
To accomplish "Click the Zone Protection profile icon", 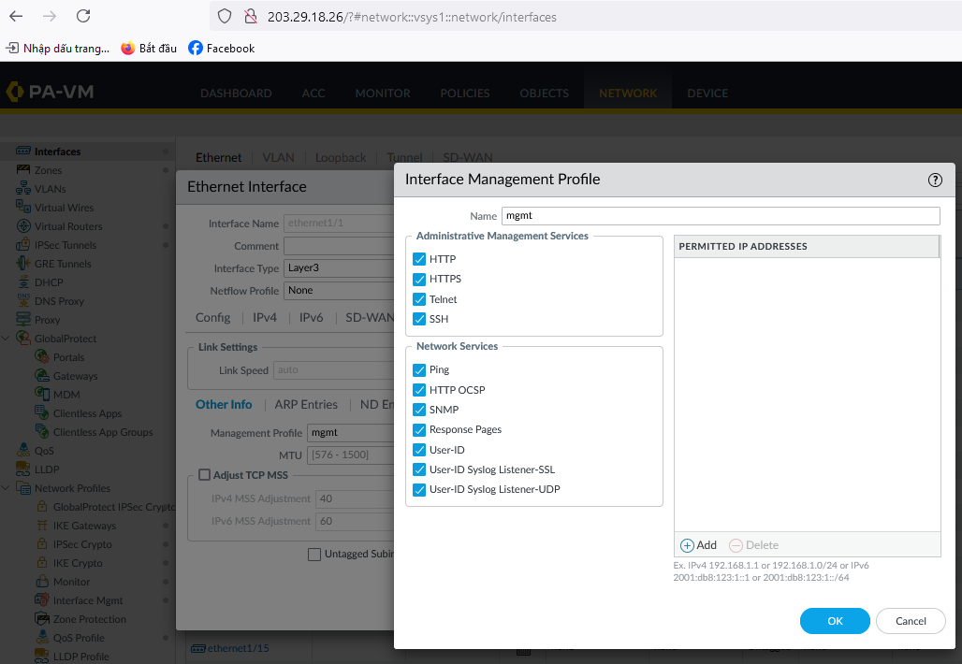I will coord(43,619).
